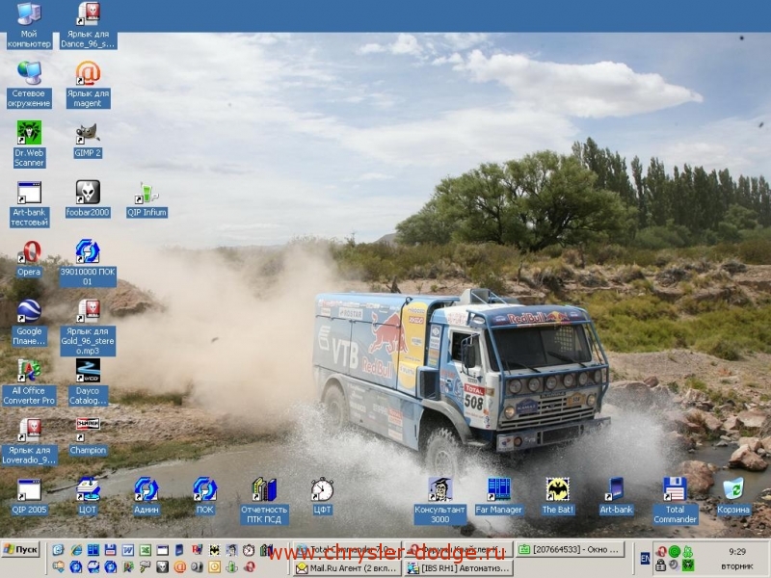Select Ярлык для Dance_96_s... shortcut
771x578 pixels.
pyautogui.click(x=88, y=25)
